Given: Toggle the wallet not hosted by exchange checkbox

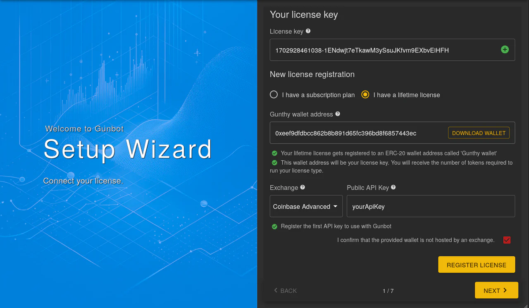Looking at the screenshot, I should point(507,240).
